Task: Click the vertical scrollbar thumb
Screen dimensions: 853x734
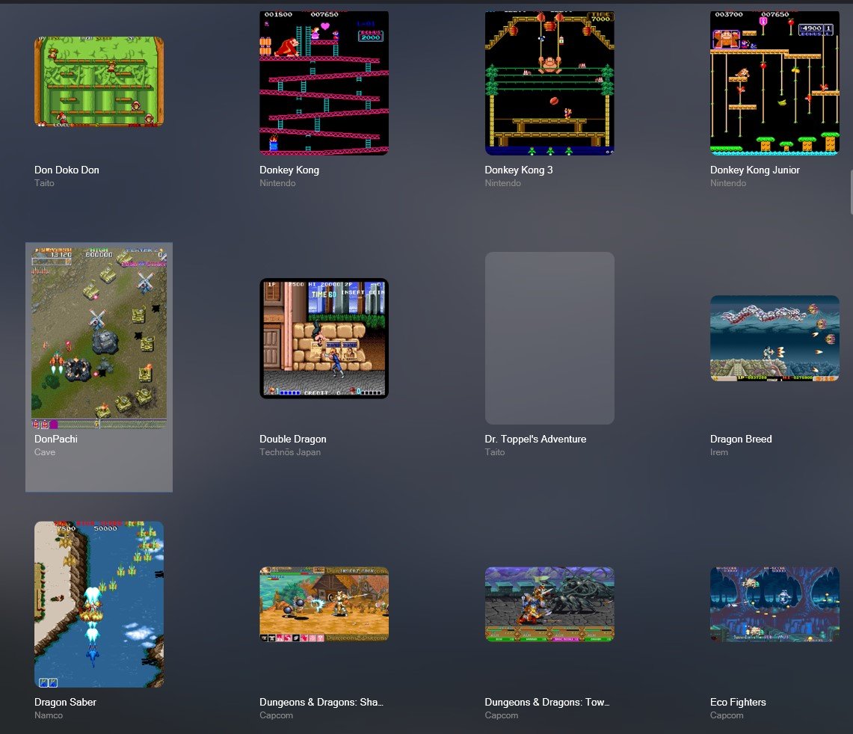Action: 851,192
